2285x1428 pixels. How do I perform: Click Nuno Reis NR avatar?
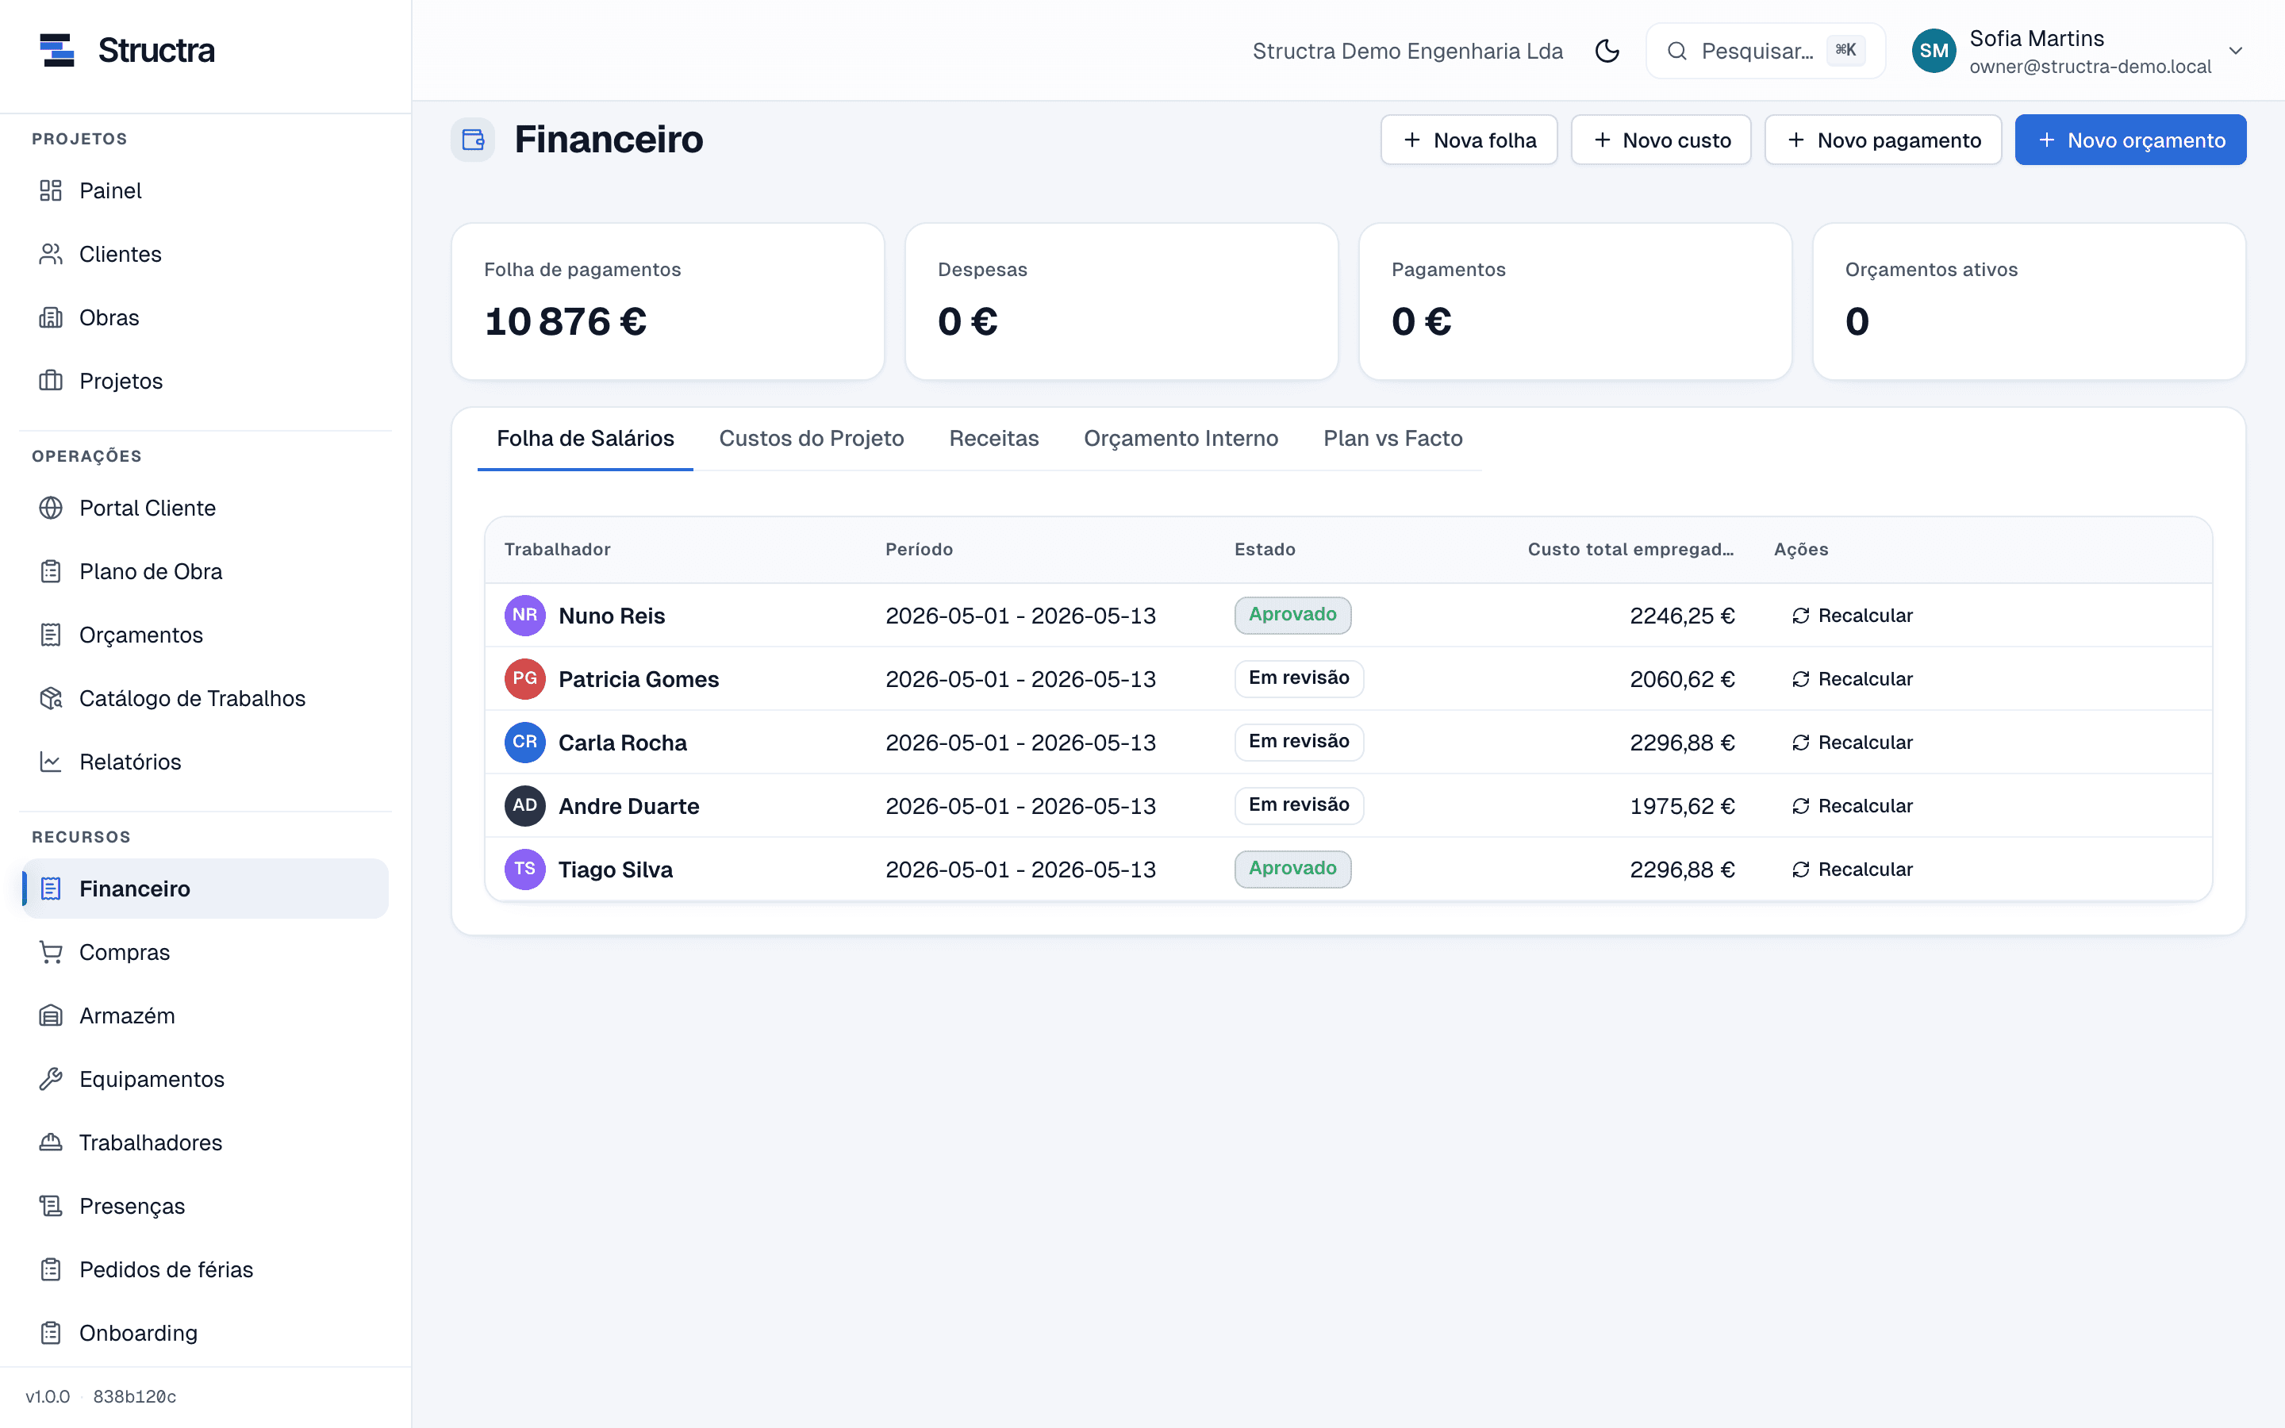point(525,616)
